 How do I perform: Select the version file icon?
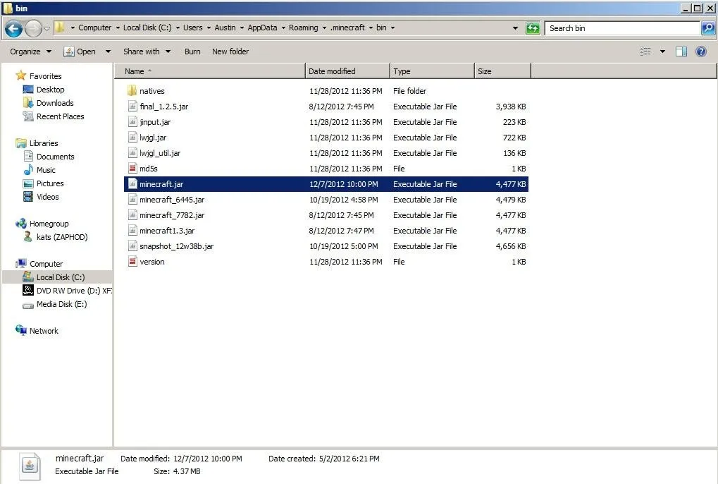click(132, 262)
